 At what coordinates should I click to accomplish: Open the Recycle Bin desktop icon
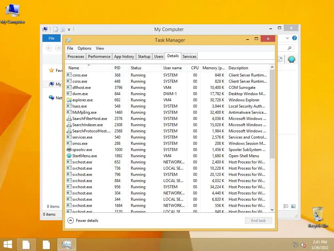pos(318,217)
